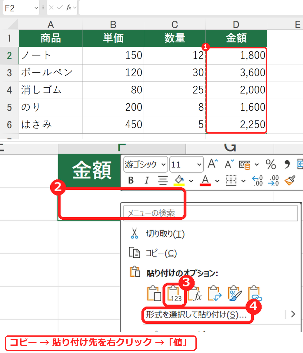Click cell はさみ
Image resolution: width=303 pixels, height=353 pixels.
pos(51,125)
